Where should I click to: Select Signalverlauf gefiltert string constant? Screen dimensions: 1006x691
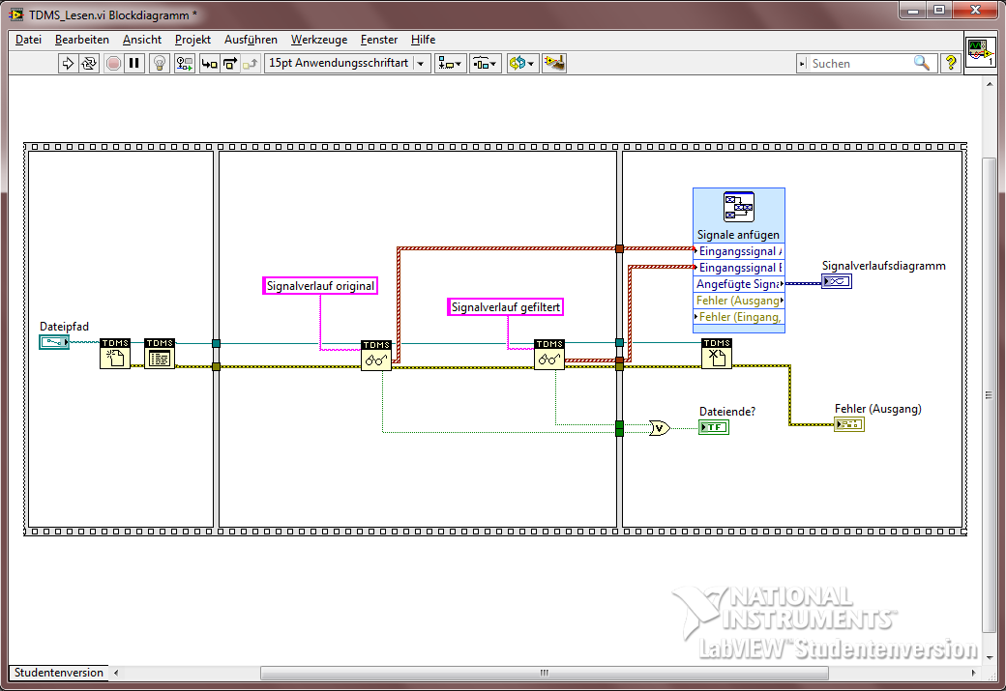(x=506, y=307)
